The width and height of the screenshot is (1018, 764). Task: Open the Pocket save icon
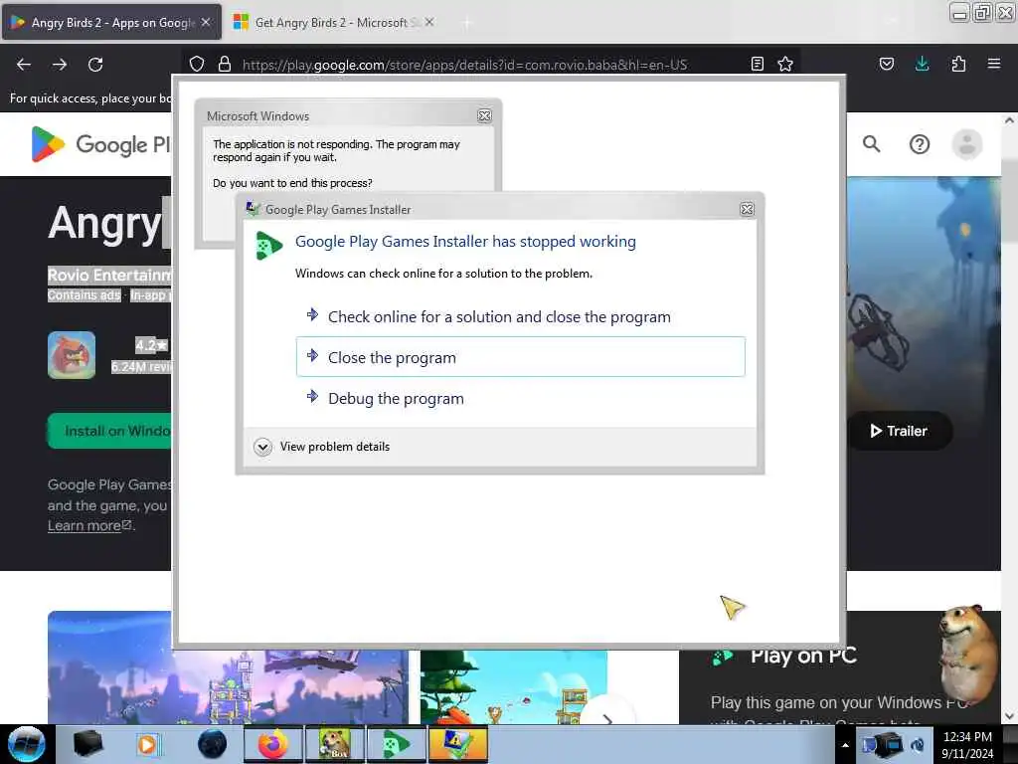(886, 64)
